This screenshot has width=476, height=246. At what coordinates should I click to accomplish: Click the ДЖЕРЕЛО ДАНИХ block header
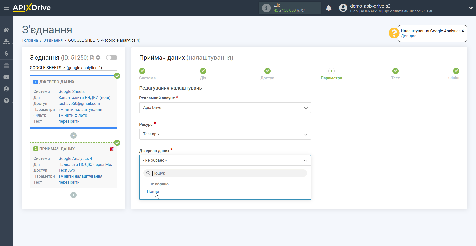pos(57,82)
